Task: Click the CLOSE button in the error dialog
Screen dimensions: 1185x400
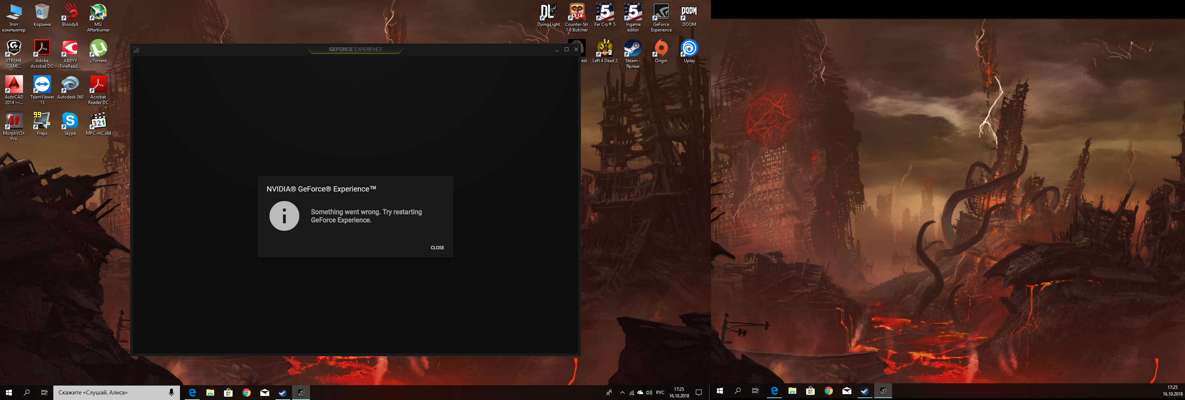Action: click(437, 248)
